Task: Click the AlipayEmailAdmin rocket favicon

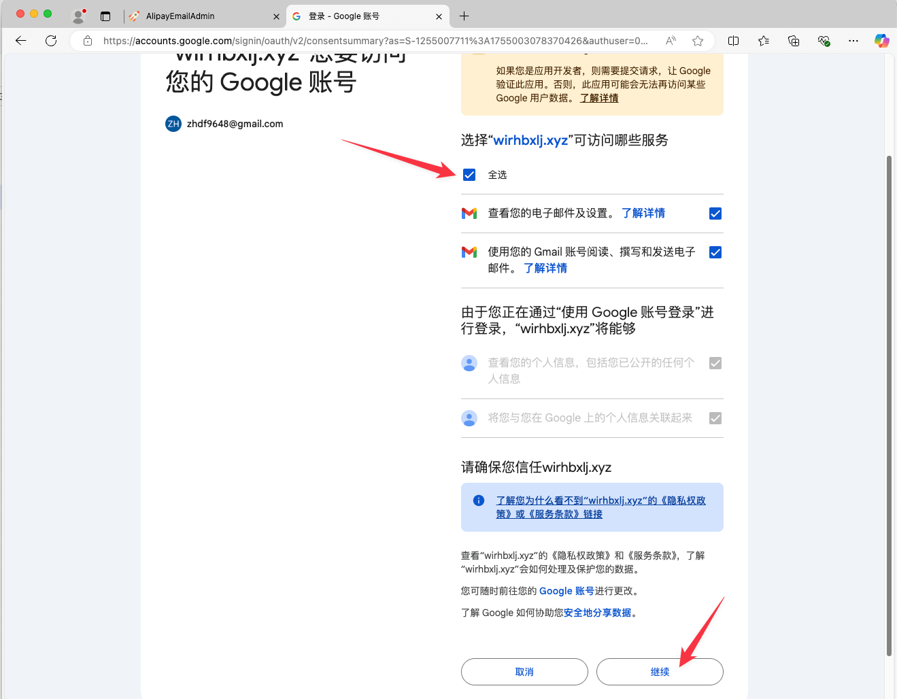Action: click(134, 16)
